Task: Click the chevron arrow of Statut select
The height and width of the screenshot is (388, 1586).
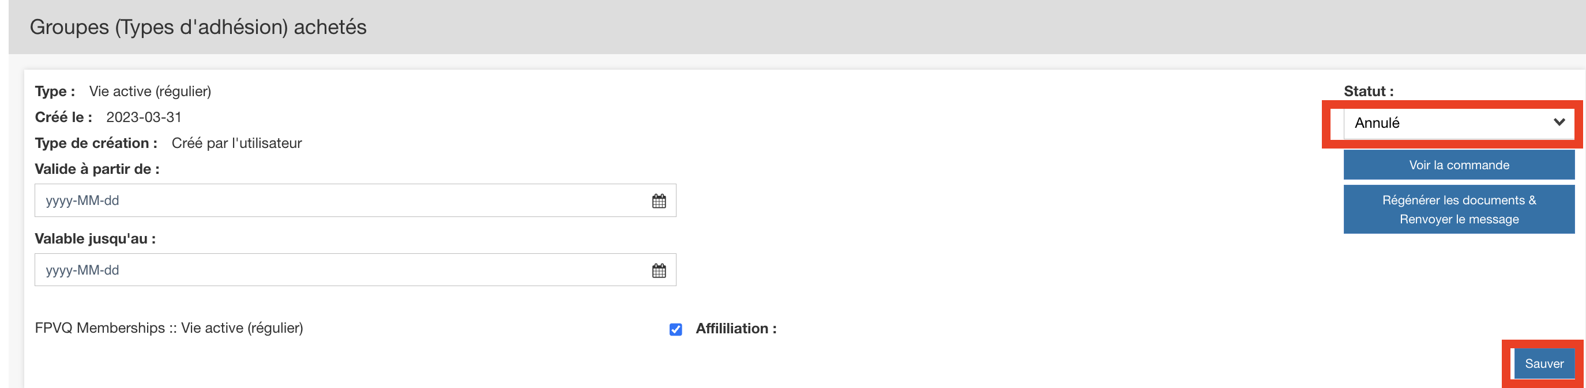Action: 1559,123
